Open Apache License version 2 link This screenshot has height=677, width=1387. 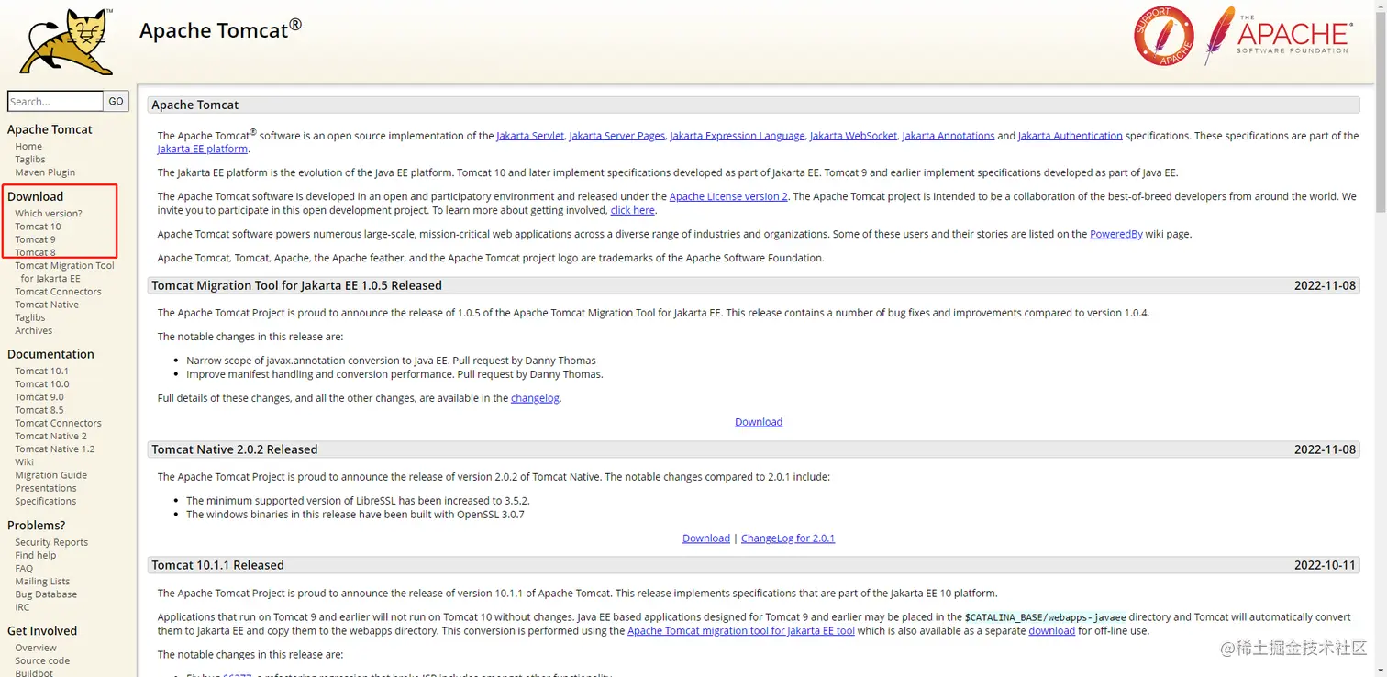tap(728, 196)
